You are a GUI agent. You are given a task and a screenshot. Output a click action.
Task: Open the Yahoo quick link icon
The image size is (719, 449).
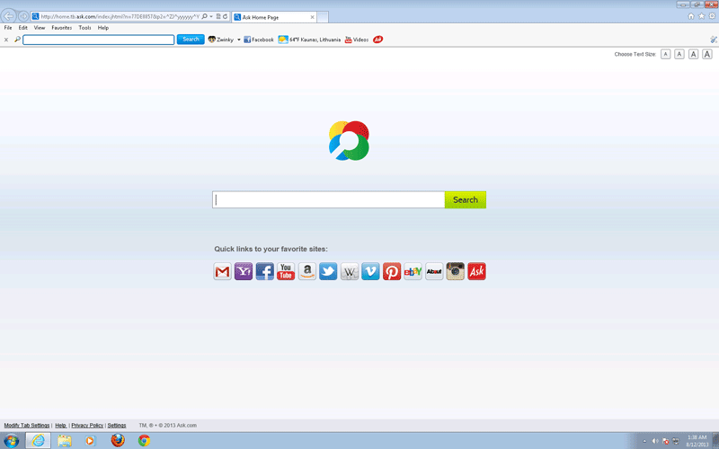244,271
